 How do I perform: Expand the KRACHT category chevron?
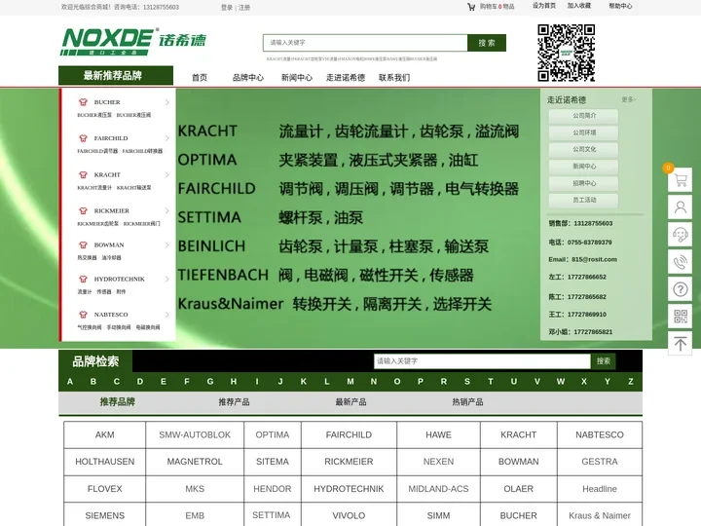coord(166,174)
